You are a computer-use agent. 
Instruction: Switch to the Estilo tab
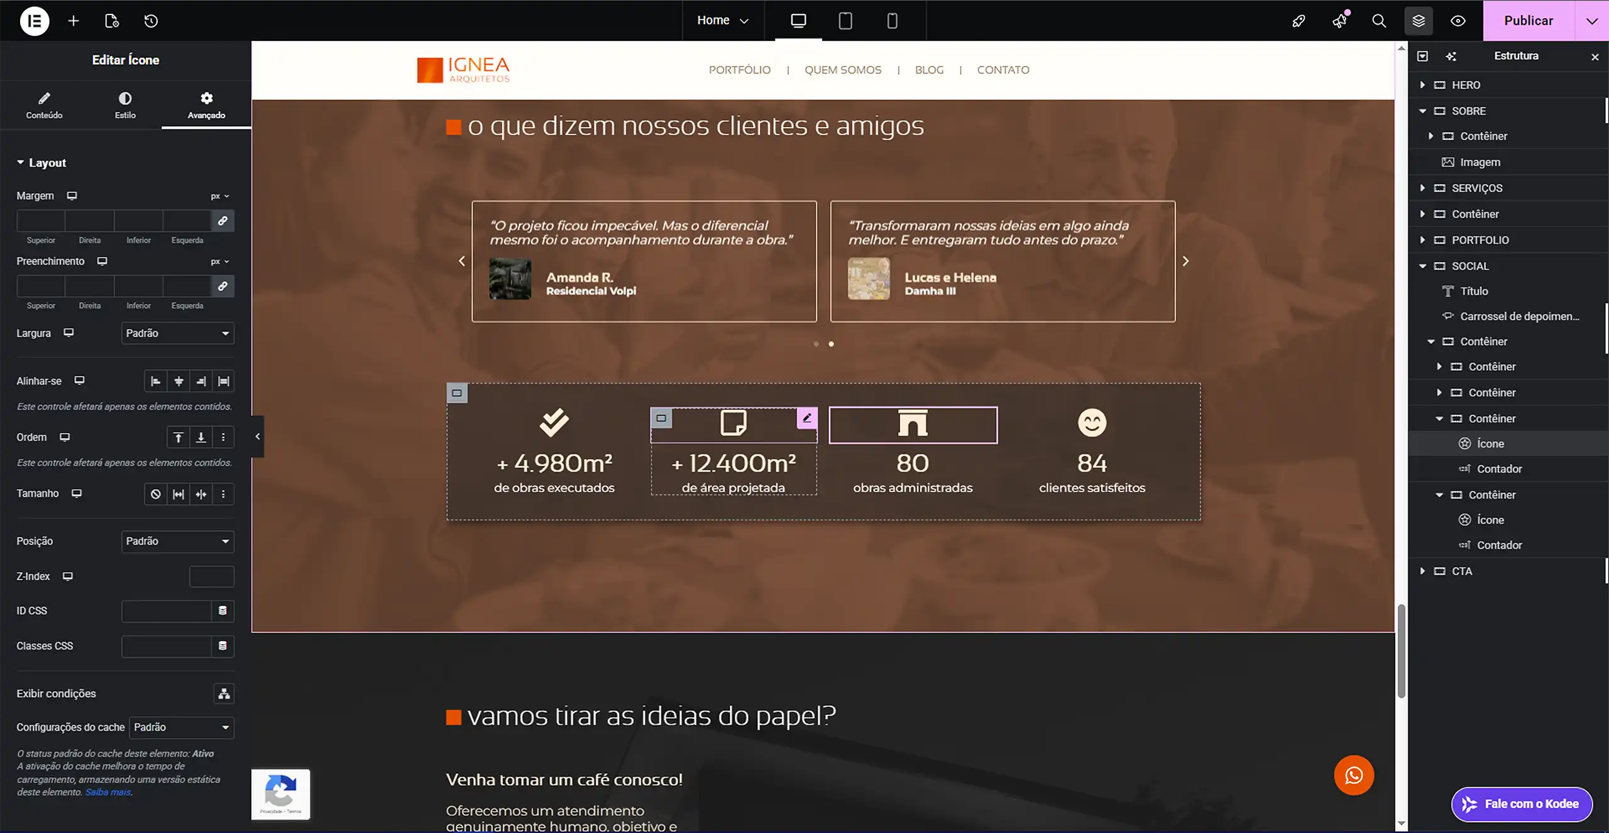pos(125,105)
